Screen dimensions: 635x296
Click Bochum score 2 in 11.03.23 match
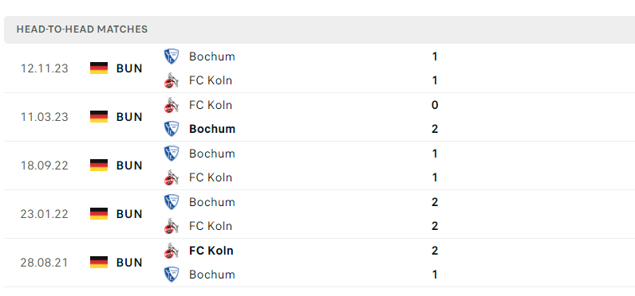(435, 129)
